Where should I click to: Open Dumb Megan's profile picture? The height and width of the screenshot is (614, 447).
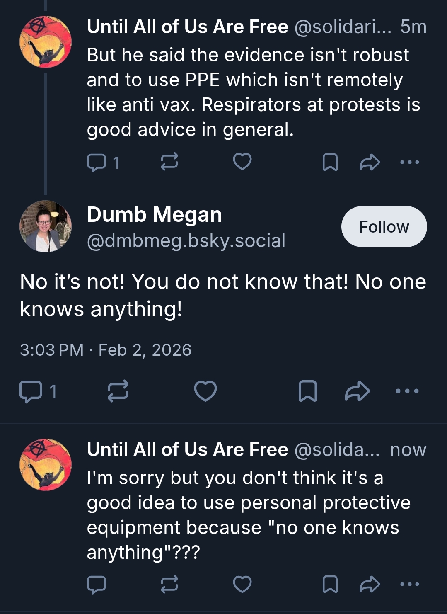46,226
